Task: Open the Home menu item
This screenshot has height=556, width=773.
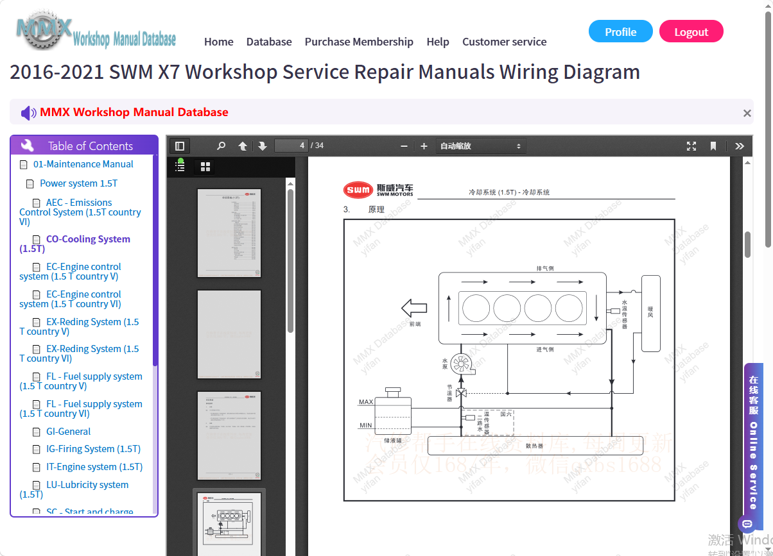Action: tap(219, 42)
